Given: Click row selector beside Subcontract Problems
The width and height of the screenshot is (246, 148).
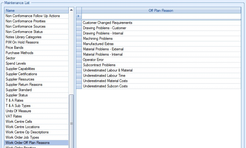Looking at the screenshot, I should pyautogui.click(x=79, y=65).
